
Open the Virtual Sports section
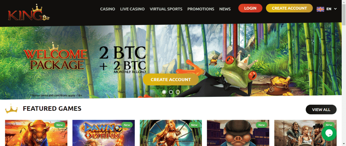coord(166,9)
